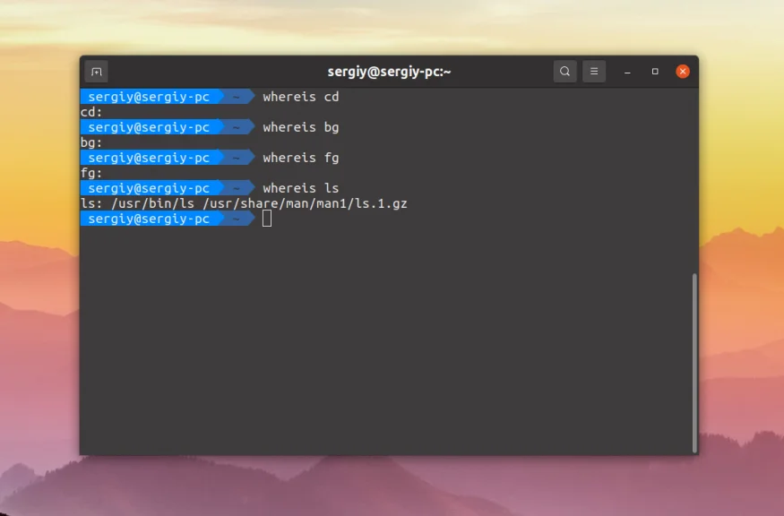Open the hamburger menu

point(594,71)
